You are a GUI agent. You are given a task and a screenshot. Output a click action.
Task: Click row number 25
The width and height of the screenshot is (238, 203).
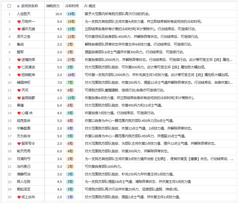pyautogui.click(x=9, y=197)
